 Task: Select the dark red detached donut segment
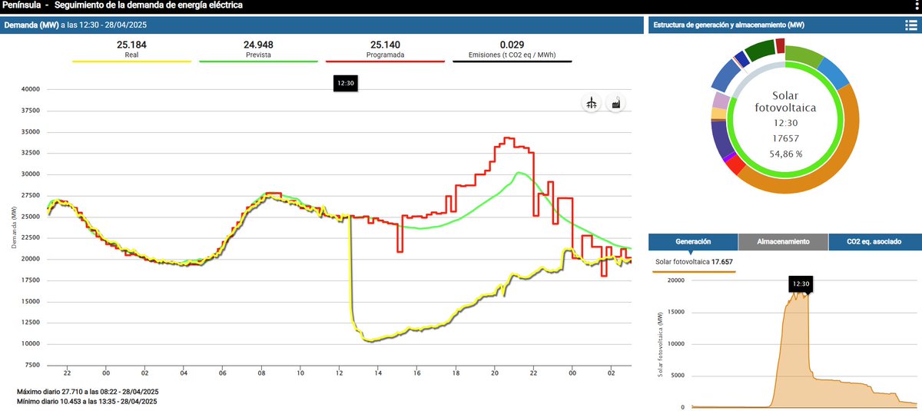tap(781, 46)
